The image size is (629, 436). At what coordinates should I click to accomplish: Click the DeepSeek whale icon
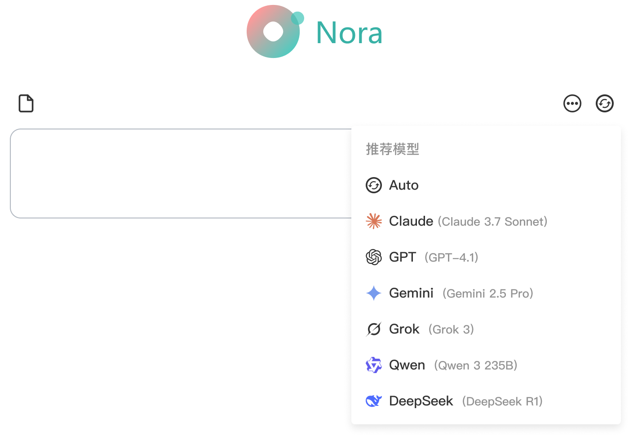[374, 401]
